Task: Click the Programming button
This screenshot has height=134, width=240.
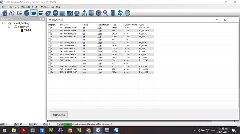Action: 59,115
